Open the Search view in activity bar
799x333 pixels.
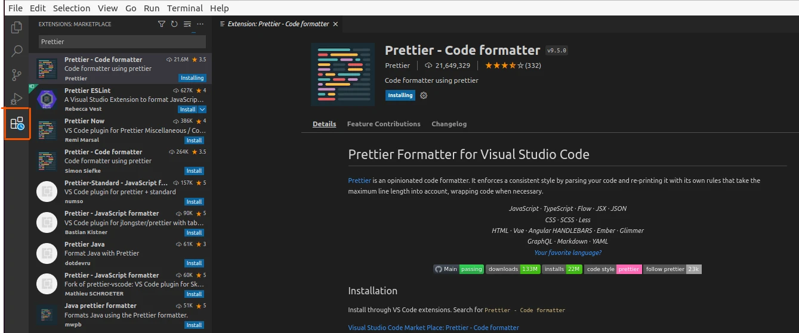click(17, 51)
